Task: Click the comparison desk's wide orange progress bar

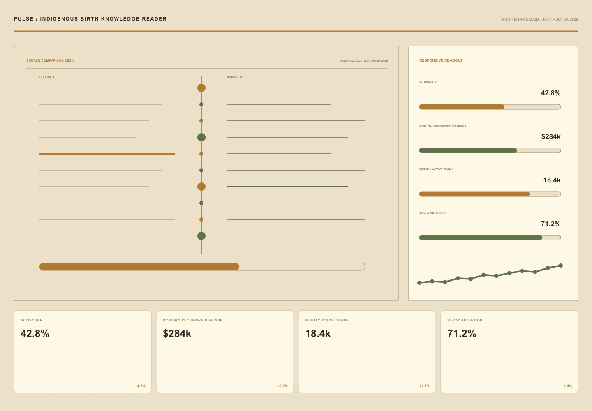Action: pyautogui.click(x=202, y=267)
